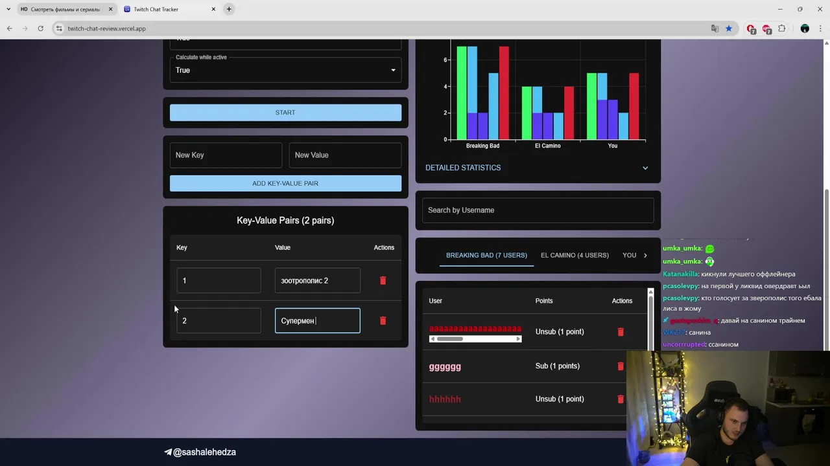Open the browser extensions puzzle icon

[781, 28]
